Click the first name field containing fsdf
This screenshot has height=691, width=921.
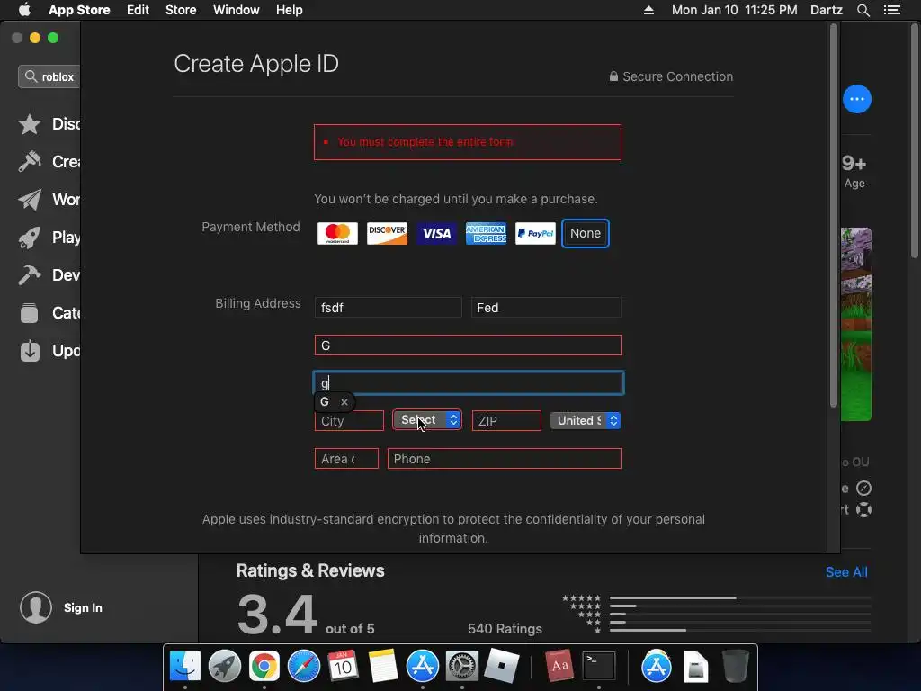(x=389, y=308)
